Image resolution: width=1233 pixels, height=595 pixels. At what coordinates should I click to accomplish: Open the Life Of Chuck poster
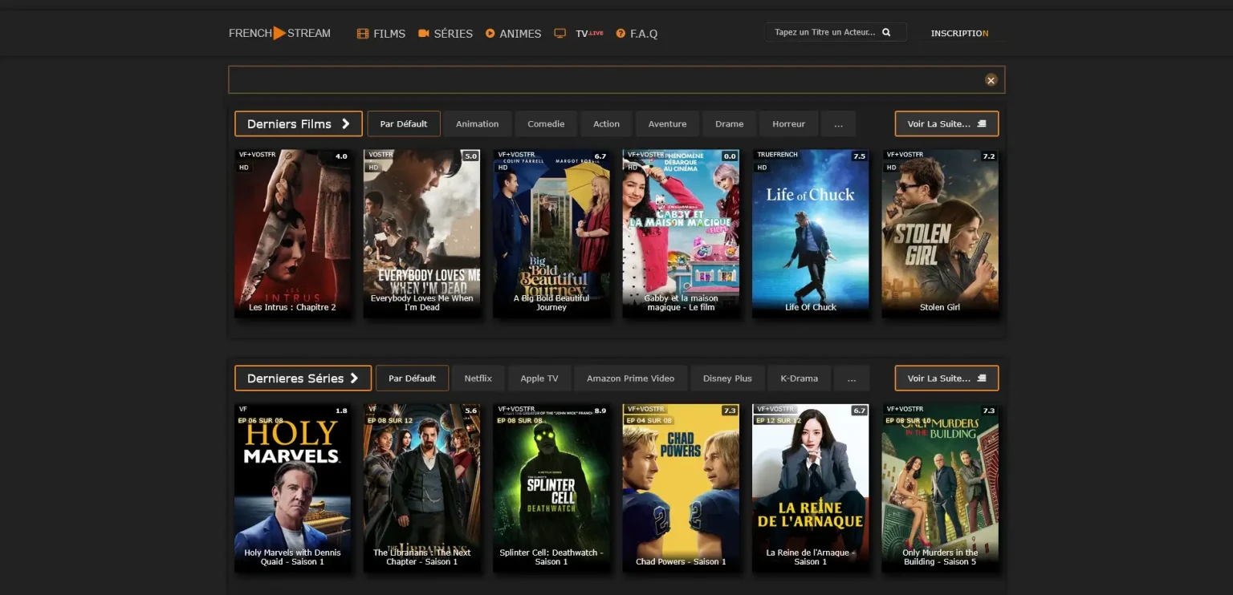tap(811, 233)
